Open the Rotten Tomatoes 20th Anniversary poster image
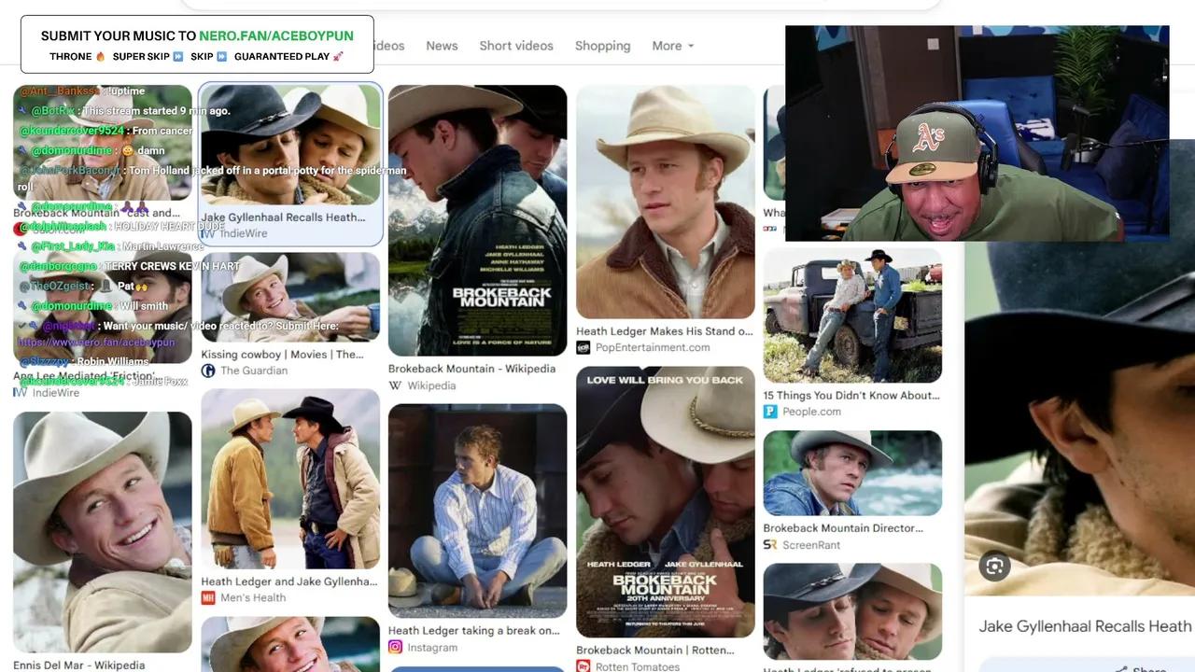Viewport: 1195px width, 672px height. point(666,501)
